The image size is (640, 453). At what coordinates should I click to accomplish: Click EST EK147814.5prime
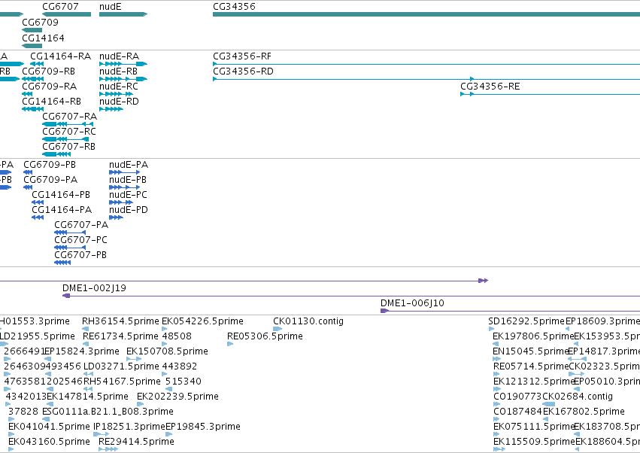point(50,404)
